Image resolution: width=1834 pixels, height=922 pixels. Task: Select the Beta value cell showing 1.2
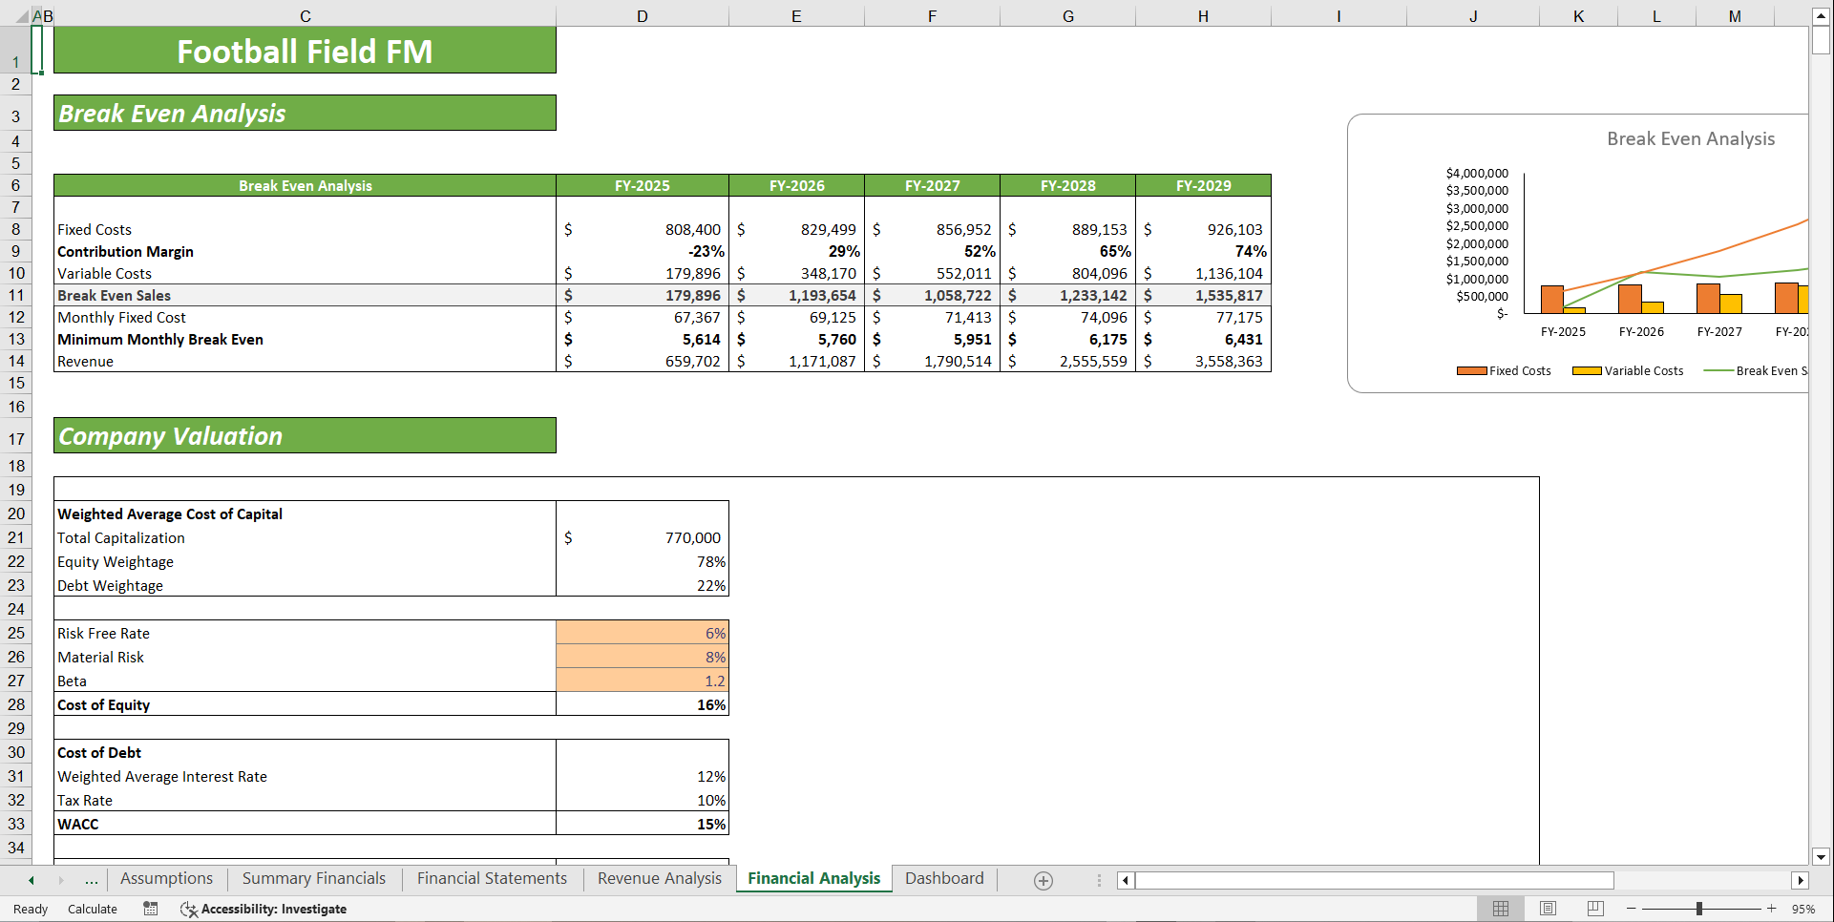point(642,681)
